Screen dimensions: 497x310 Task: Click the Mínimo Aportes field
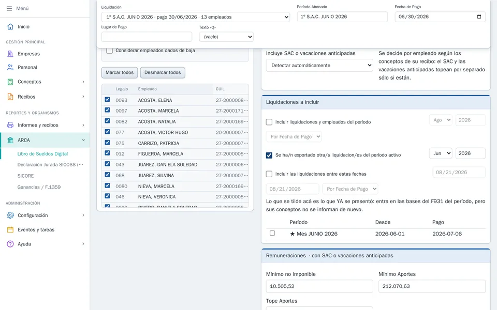(432, 286)
